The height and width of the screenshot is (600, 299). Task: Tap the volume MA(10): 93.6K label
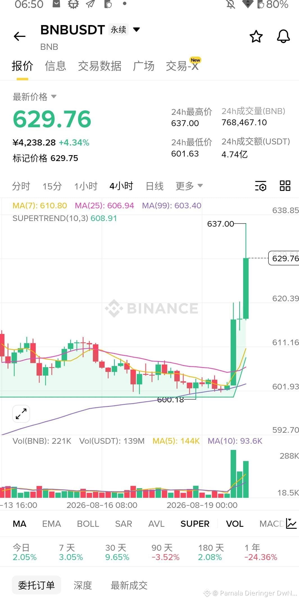point(235,441)
